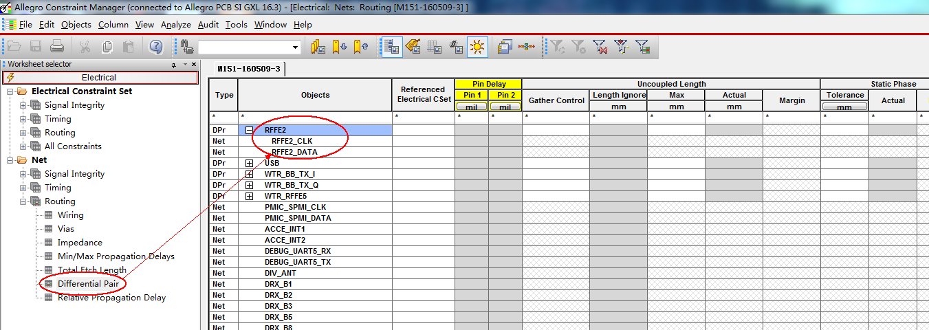Collapse the Electrical Constraint Set folder
Viewport: 929px width, 330px height.
(x=10, y=91)
